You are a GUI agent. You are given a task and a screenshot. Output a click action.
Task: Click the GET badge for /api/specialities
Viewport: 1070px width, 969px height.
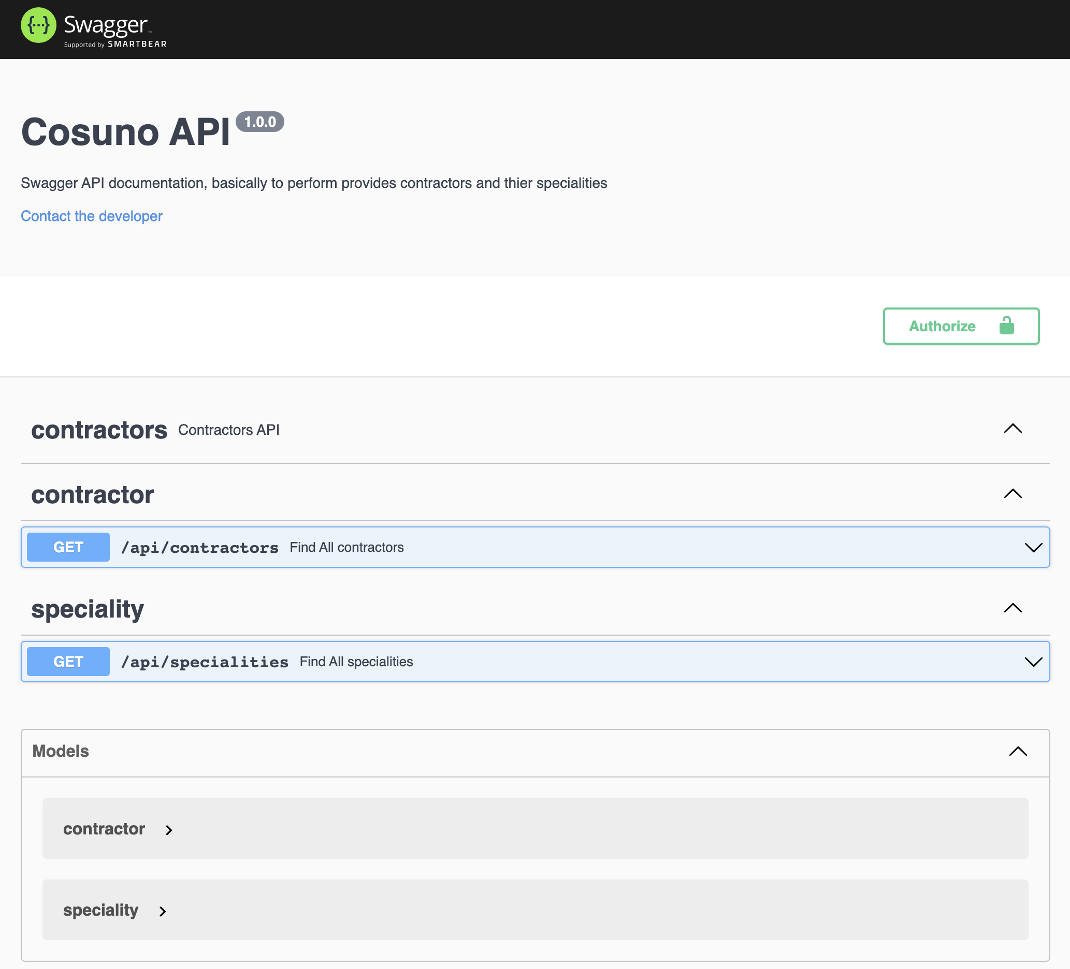68,662
